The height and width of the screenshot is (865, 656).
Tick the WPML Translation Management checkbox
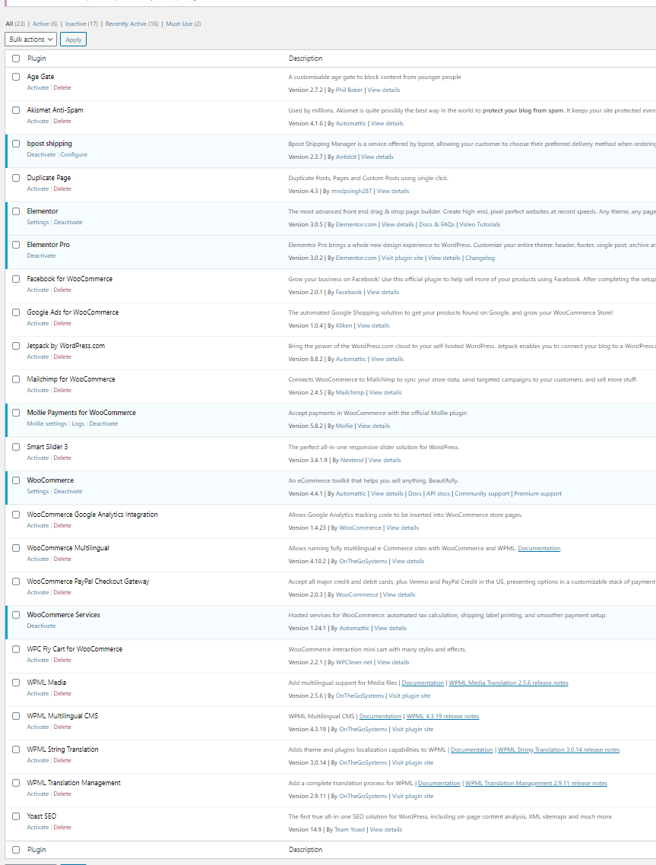point(16,783)
